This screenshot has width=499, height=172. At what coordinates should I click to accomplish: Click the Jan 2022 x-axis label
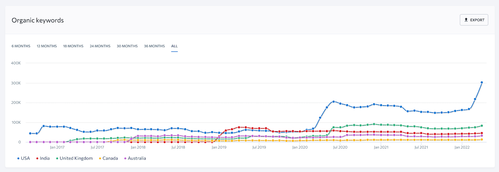point(462,147)
